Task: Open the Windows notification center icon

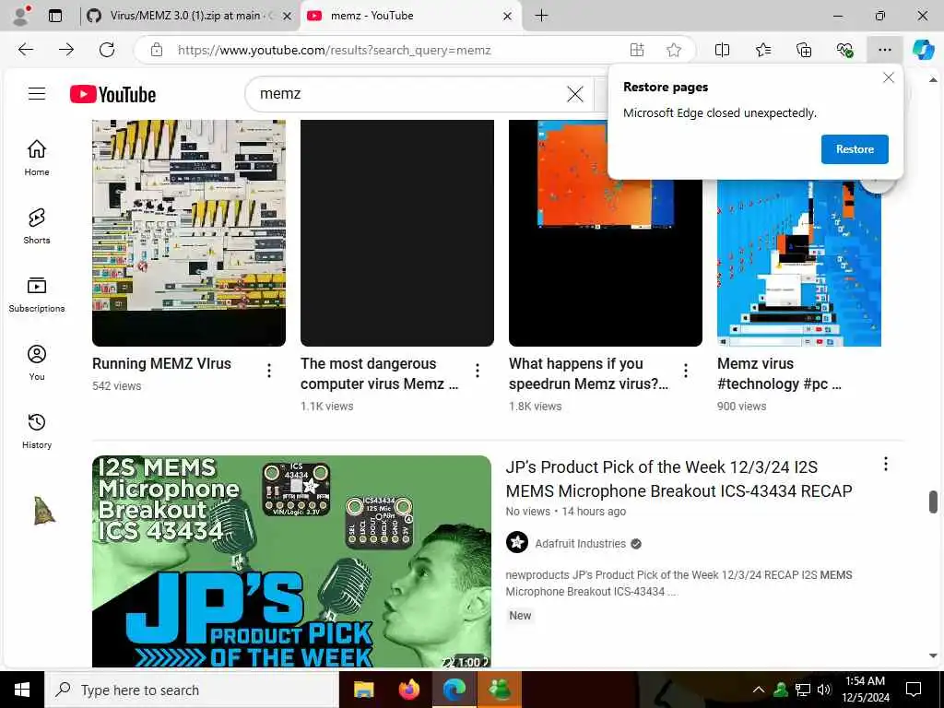Action: click(x=914, y=690)
